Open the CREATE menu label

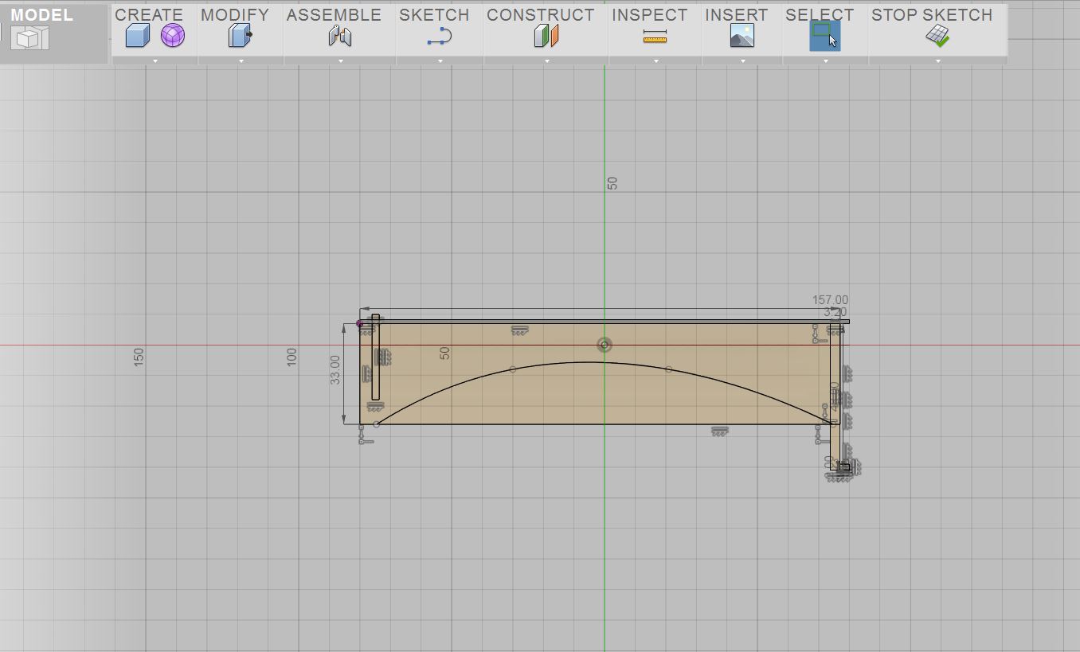click(149, 14)
